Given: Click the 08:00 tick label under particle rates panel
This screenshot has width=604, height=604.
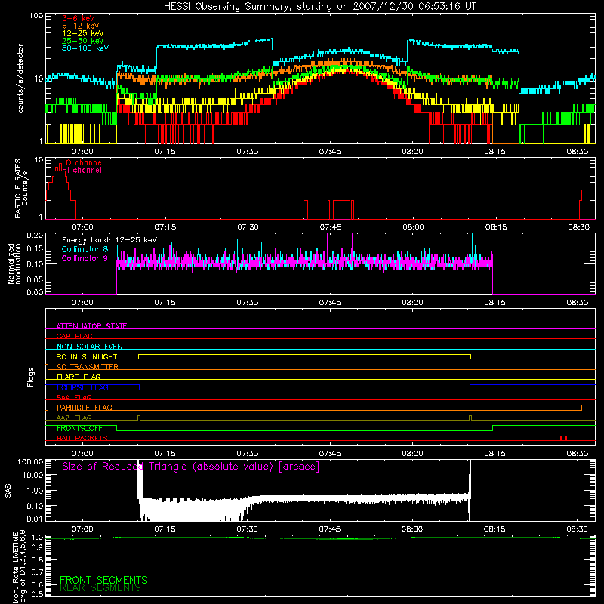Looking at the screenshot, I should 413,227.
